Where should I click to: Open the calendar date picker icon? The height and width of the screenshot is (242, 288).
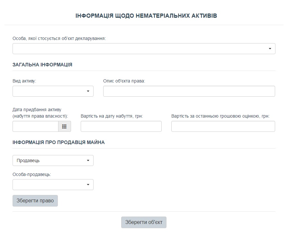[x=64, y=127]
